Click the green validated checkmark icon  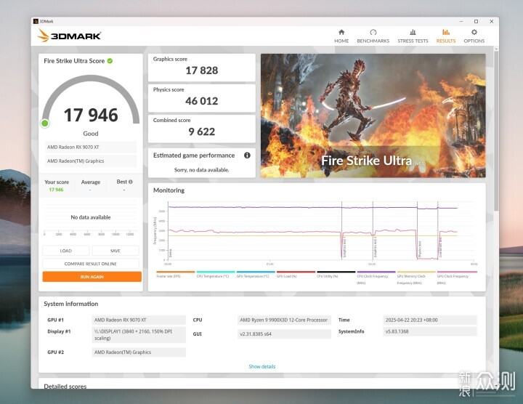(x=110, y=61)
